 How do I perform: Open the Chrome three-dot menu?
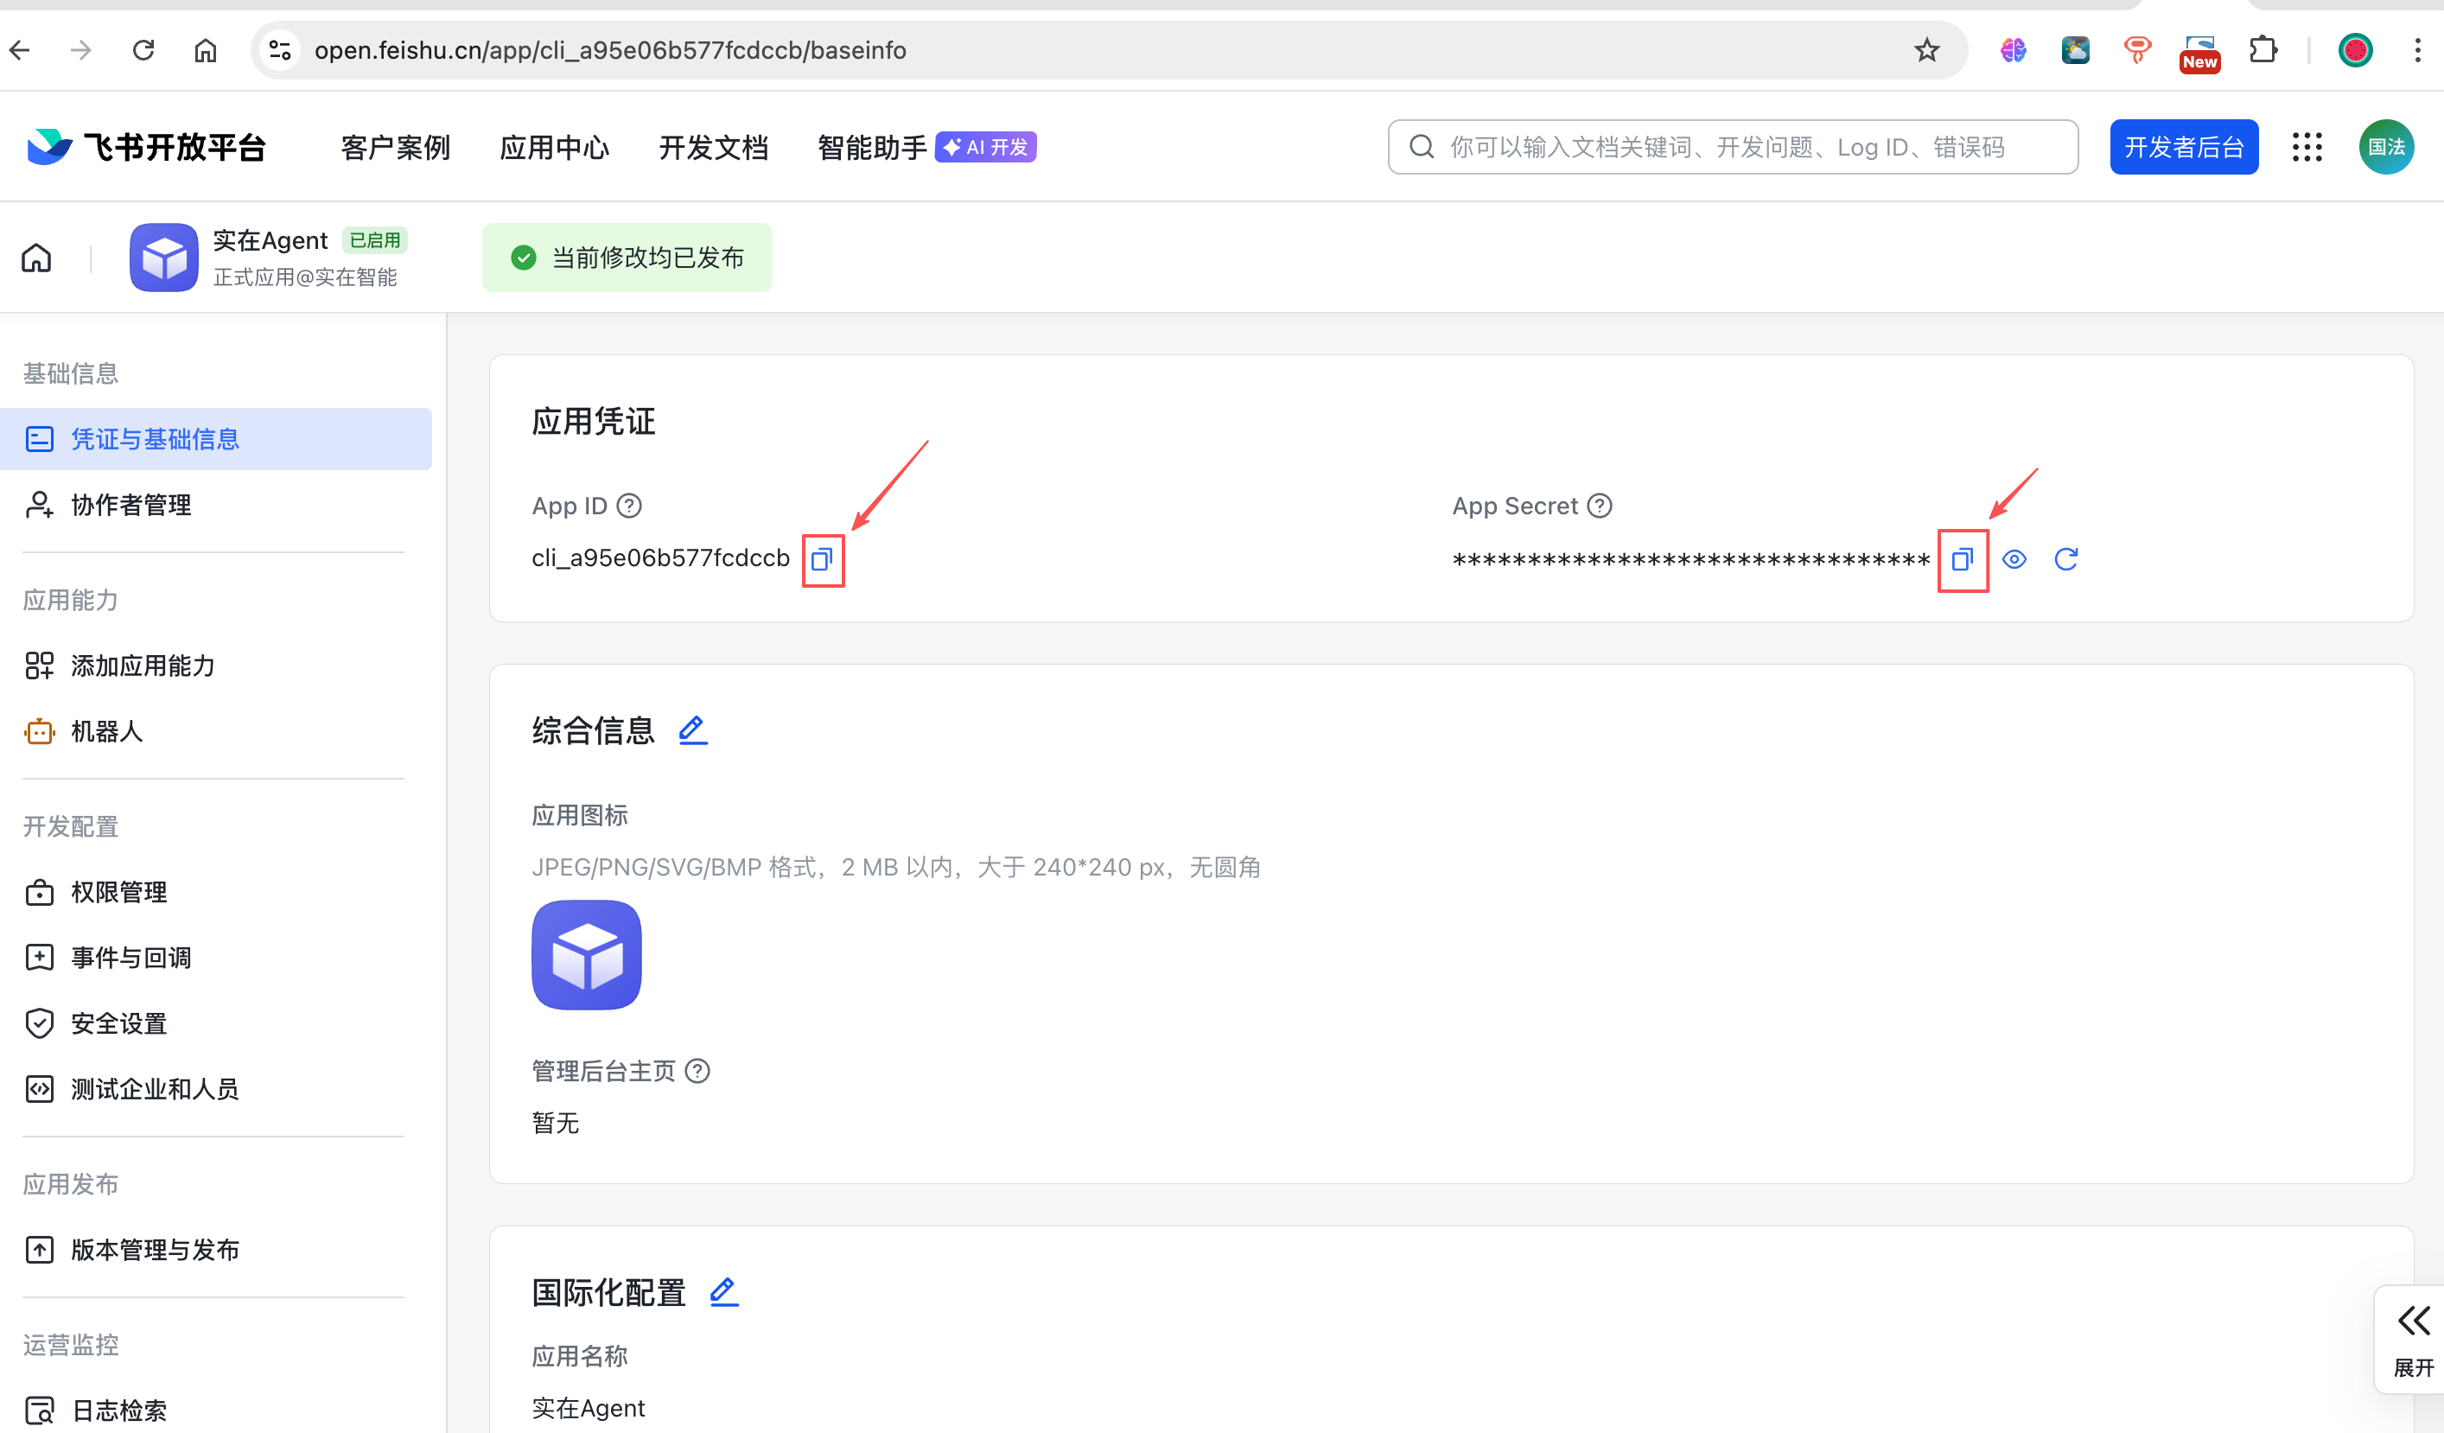coord(2417,49)
